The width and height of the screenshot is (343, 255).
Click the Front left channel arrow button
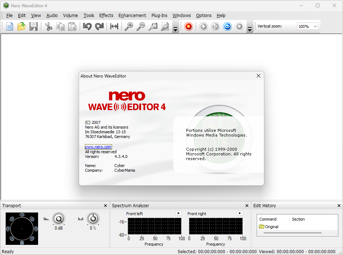pos(178,213)
